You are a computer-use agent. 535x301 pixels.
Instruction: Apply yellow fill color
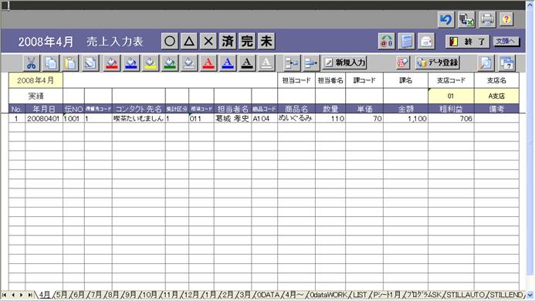(x=151, y=63)
